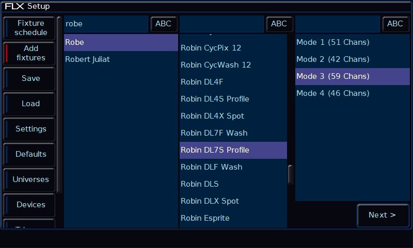413x248 pixels.
Task: Click the fixture search input field
Action: tap(221, 24)
